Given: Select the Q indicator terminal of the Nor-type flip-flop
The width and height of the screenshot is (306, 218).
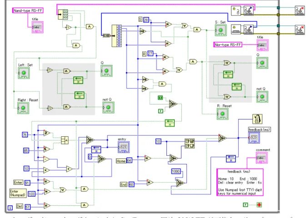Looking at the screenshot, I should pyautogui.click(x=262, y=63).
